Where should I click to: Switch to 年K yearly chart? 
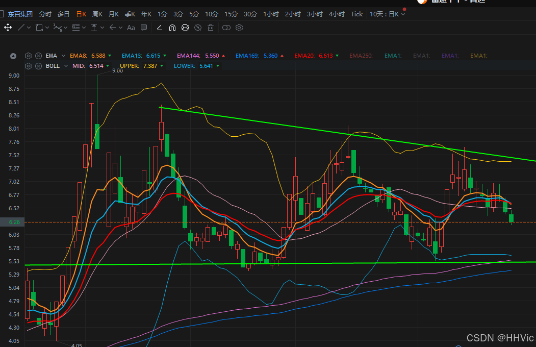tap(146, 14)
